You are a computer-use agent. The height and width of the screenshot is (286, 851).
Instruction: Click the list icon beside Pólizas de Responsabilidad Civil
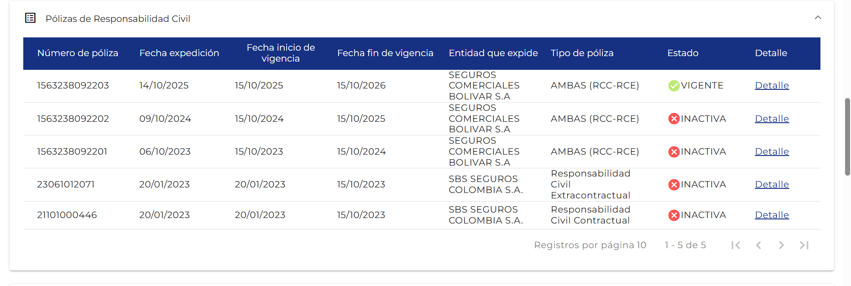[x=30, y=18]
